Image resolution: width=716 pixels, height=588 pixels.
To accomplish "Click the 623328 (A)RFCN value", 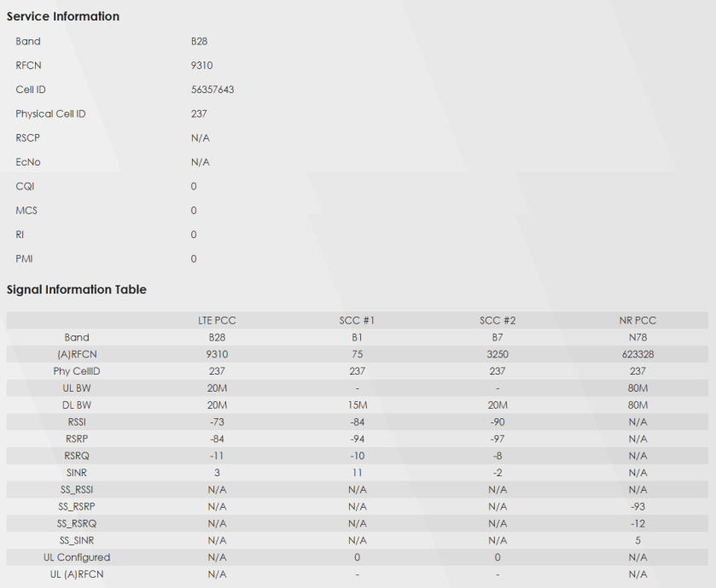I will (637, 354).
